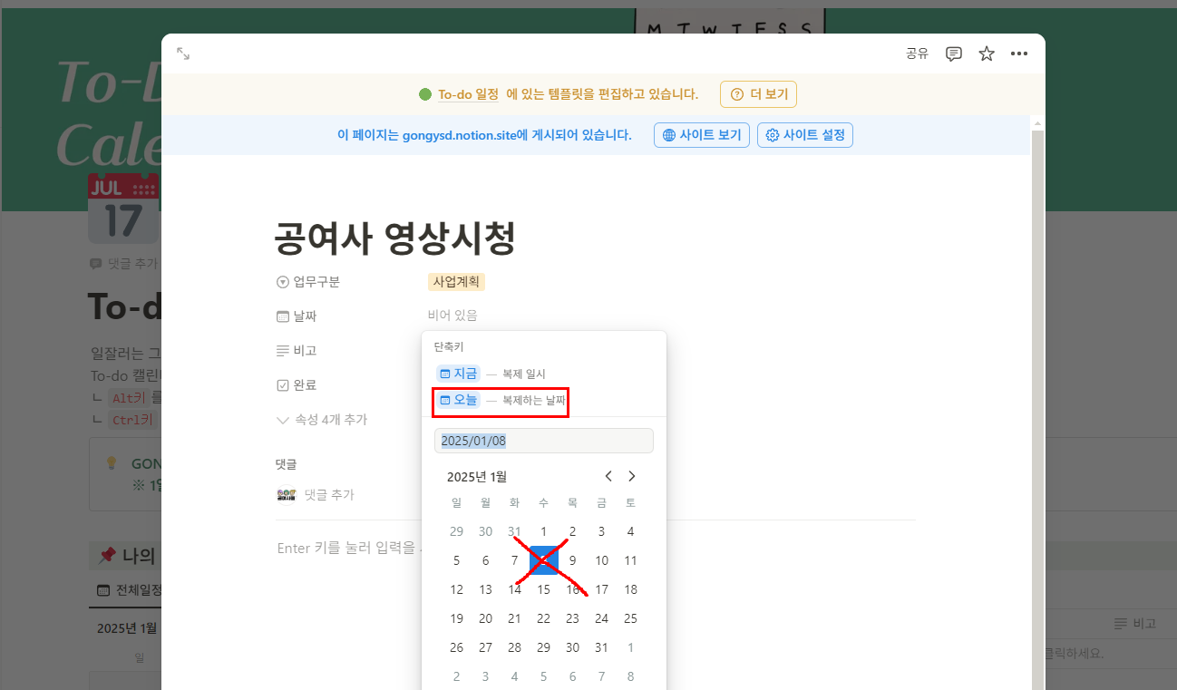Open 사이트 설정 site settings

pos(805,135)
